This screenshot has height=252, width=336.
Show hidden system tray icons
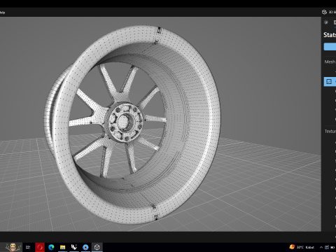point(321,247)
